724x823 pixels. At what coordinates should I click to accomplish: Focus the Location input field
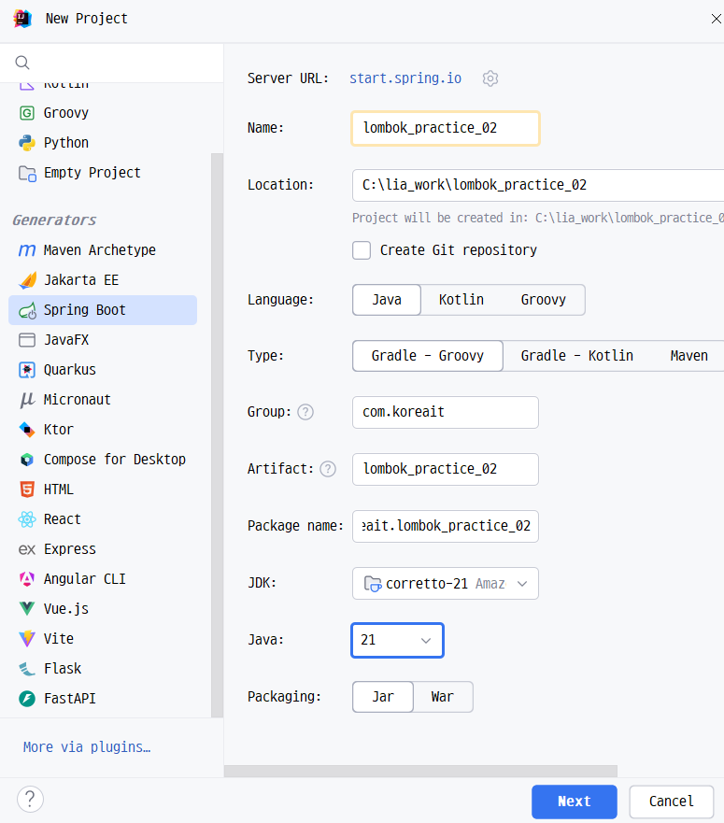[538, 185]
